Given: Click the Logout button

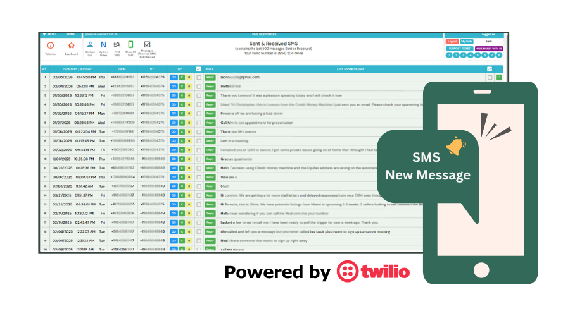Looking at the screenshot, I should pos(452,42).
